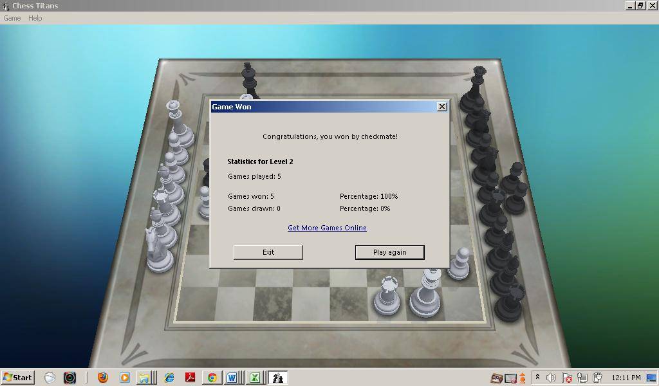Viewport: 659px width, 386px height.
Task: Open the picture frame taskbar icon
Action: (x=510, y=378)
